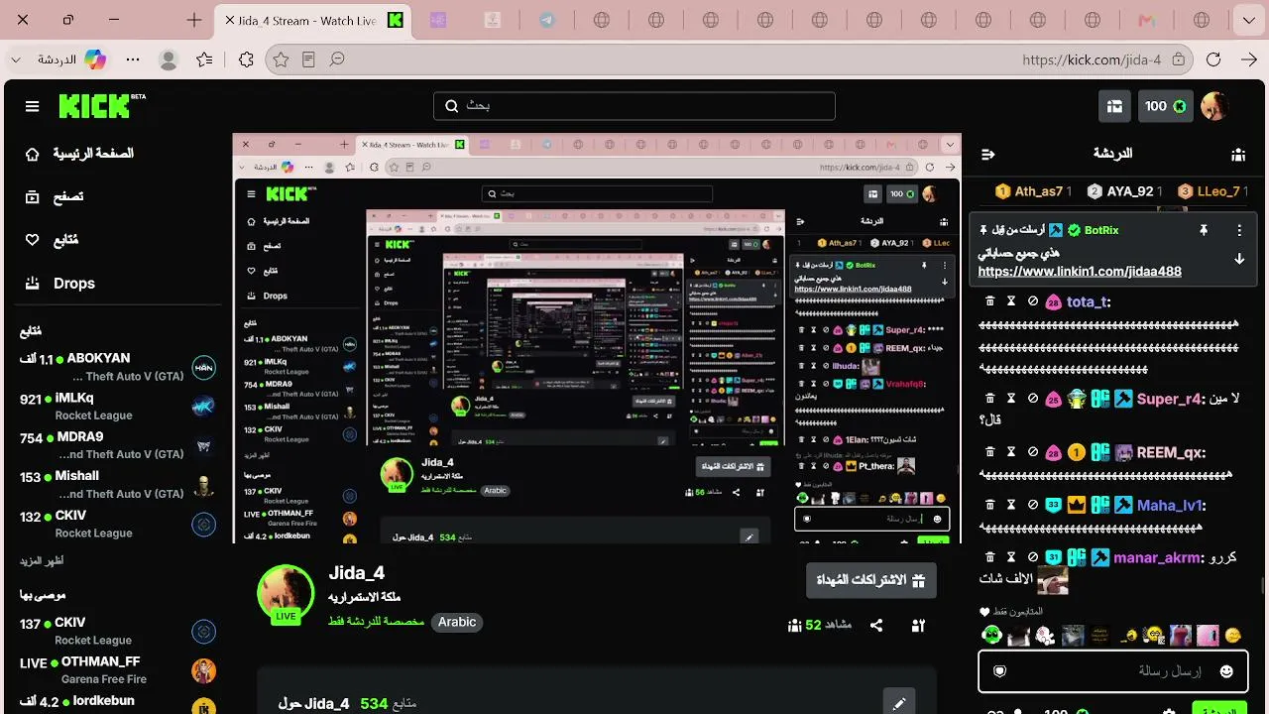Open ABOKYAN channel in followed list

pyautogui.click(x=117, y=367)
